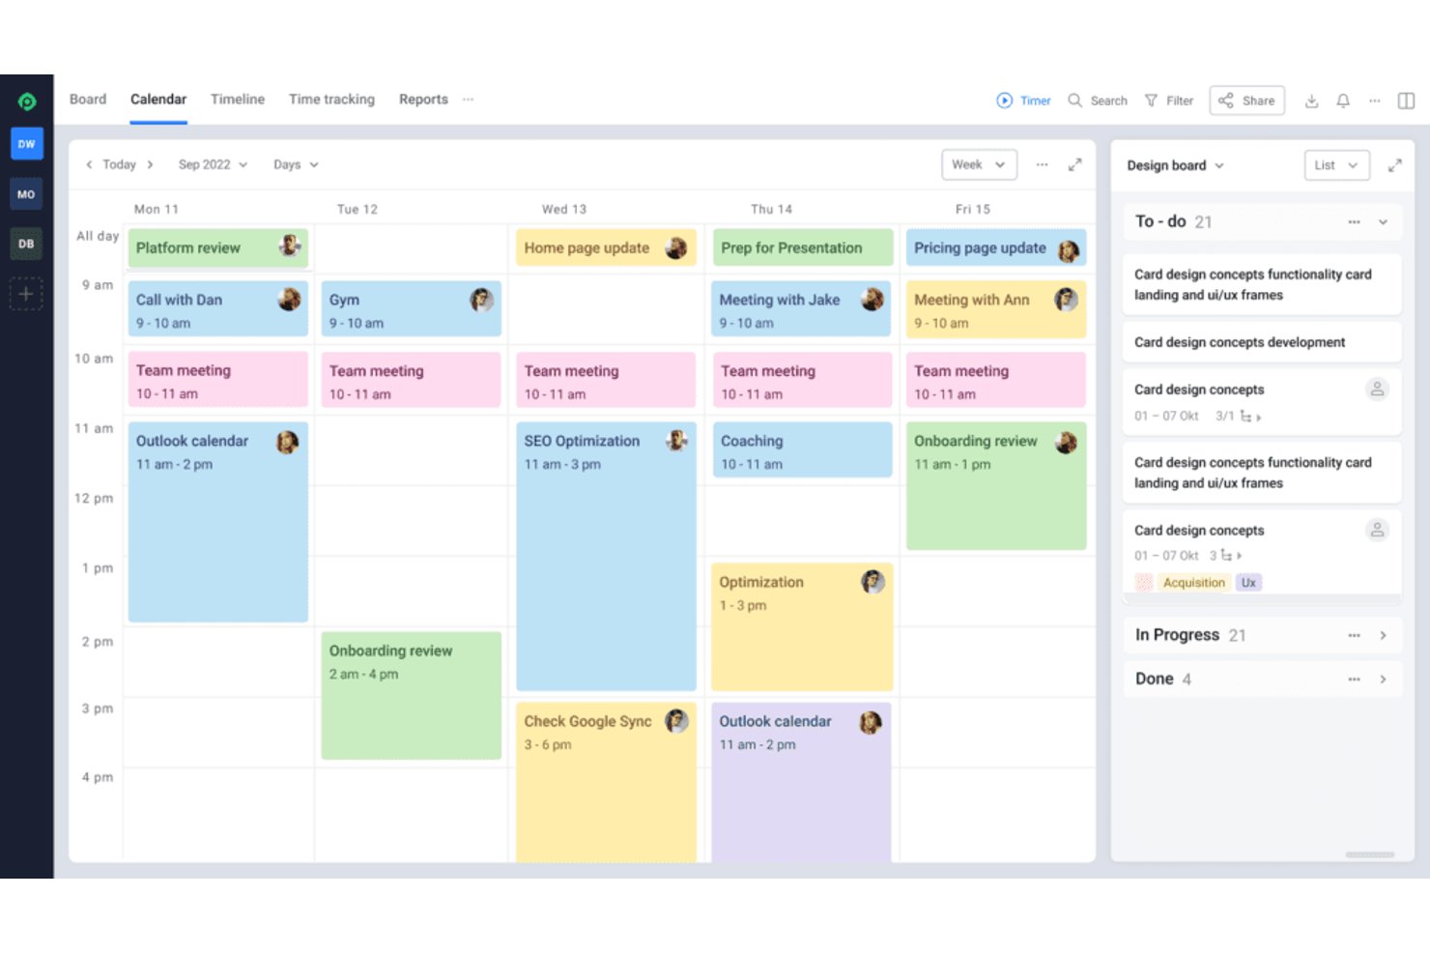Screen dimensions: 1430x954
Task: Open the Filter options
Action: click(1169, 101)
